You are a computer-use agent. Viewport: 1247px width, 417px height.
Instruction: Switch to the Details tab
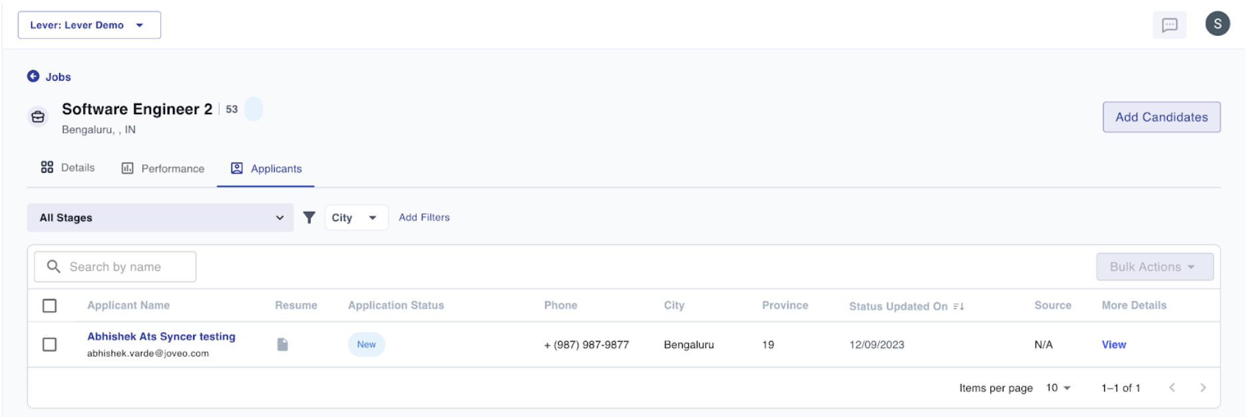(68, 168)
